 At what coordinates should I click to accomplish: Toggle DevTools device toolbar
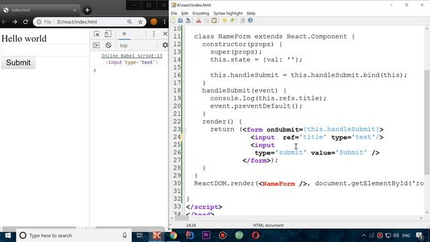[x=107, y=34]
